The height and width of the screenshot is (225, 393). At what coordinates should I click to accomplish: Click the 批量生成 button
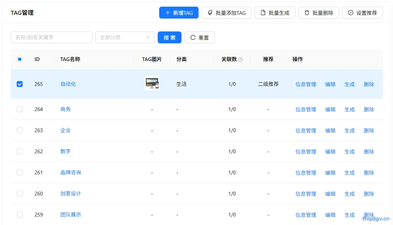(275, 13)
